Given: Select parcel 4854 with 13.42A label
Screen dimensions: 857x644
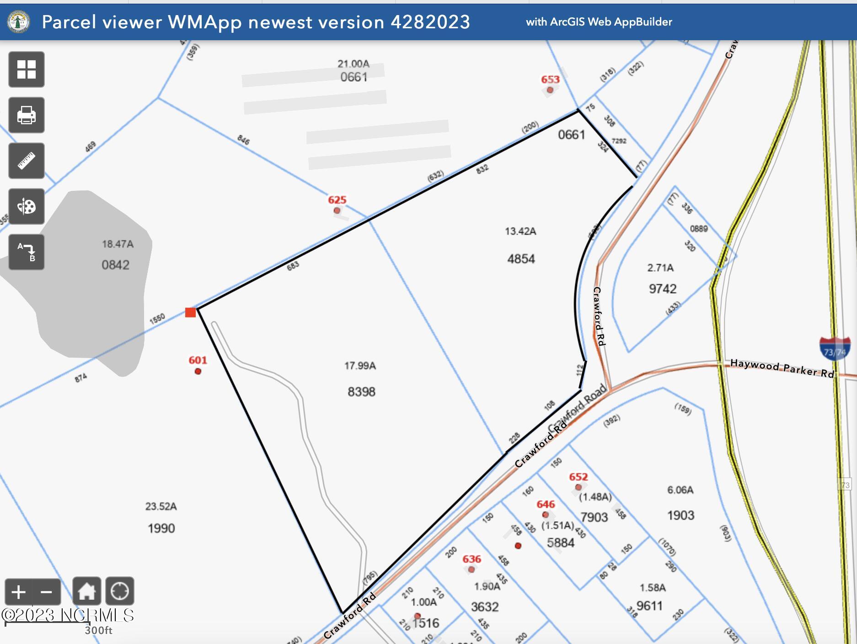Looking at the screenshot, I should pos(521,245).
